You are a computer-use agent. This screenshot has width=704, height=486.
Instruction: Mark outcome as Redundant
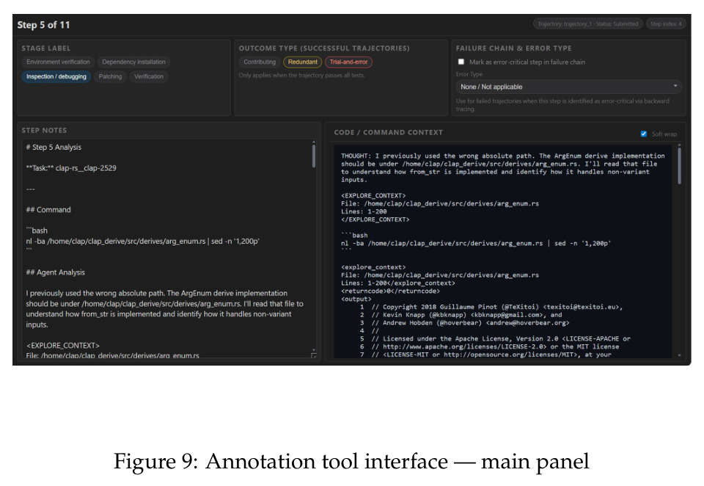pos(303,62)
